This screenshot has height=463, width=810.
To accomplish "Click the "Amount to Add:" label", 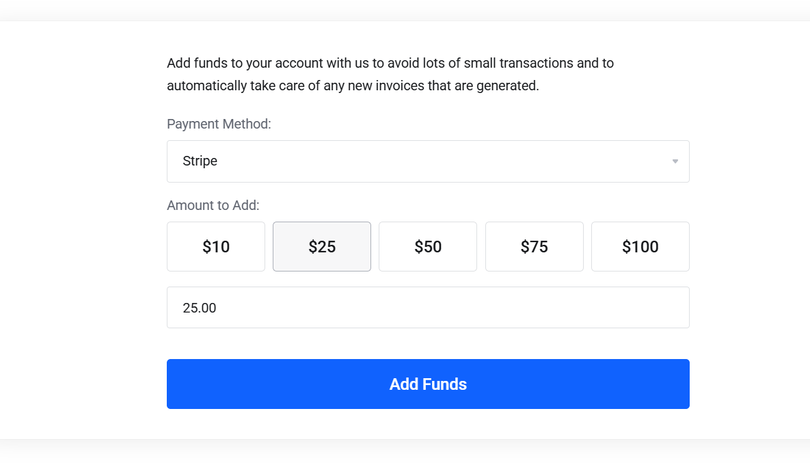I will (x=213, y=205).
